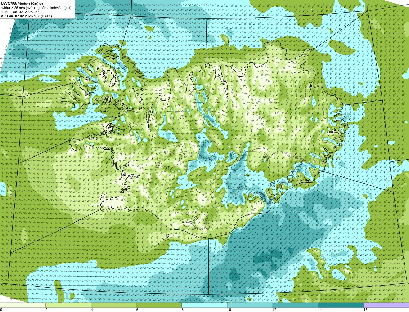The image size is (409, 312).
Task: Click the legend scale label '4'
Action: click(92, 310)
